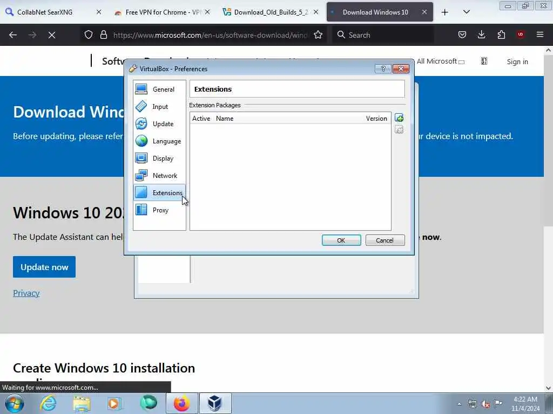553x414 pixels.
Task: Close the Download_Old_Builds tab
Action: pos(316,12)
